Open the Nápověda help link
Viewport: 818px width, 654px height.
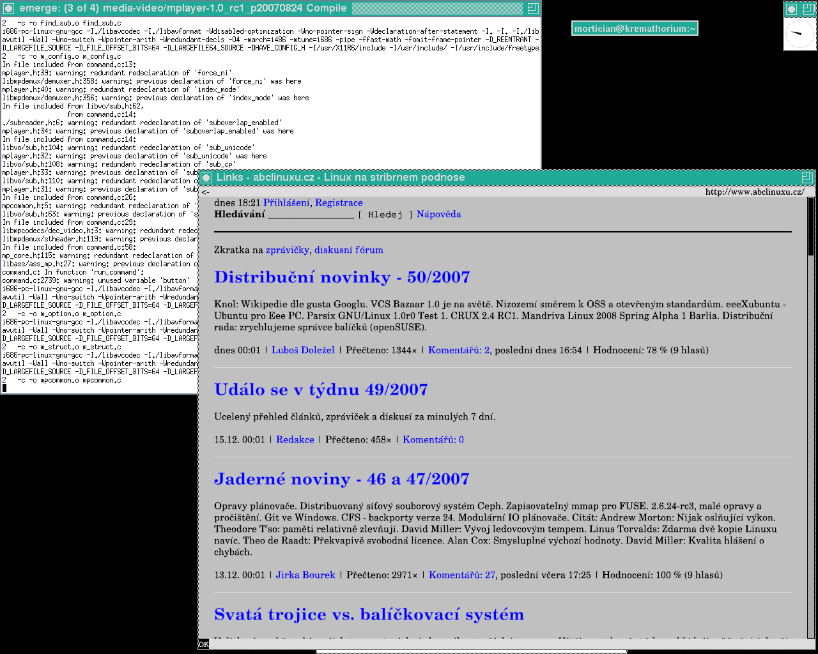coord(438,215)
